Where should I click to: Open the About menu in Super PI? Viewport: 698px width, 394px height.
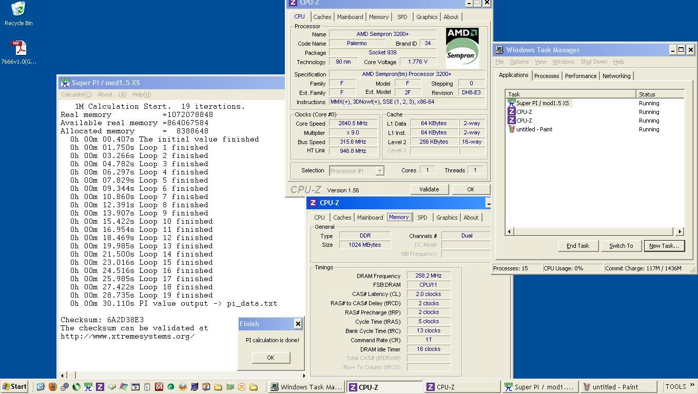click(111, 94)
